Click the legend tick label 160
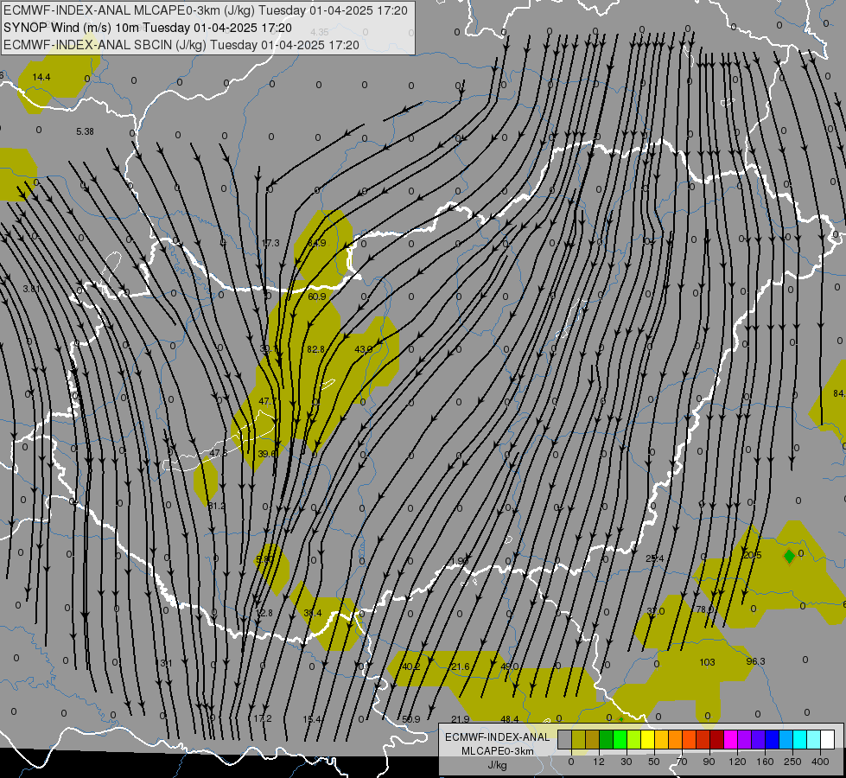 765,762
